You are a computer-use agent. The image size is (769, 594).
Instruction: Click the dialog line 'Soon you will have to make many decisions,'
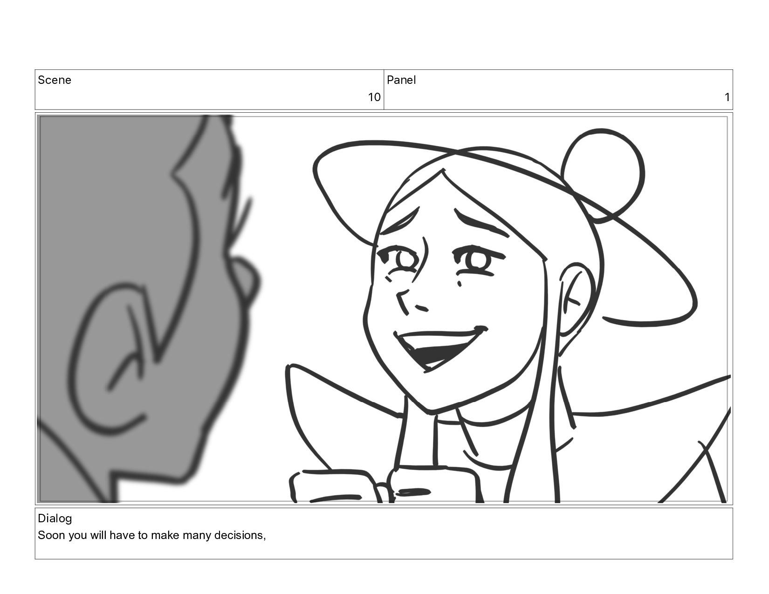click(151, 535)
